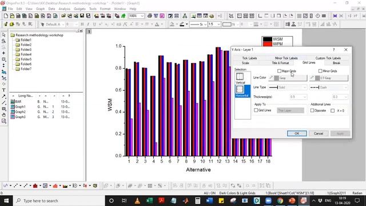The height and width of the screenshot is (206, 366).
Task: Click the WSM black legend swatch
Action: coord(268,39)
